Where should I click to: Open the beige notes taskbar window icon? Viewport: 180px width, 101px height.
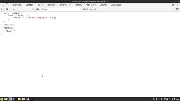pyautogui.click(x=23, y=99)
